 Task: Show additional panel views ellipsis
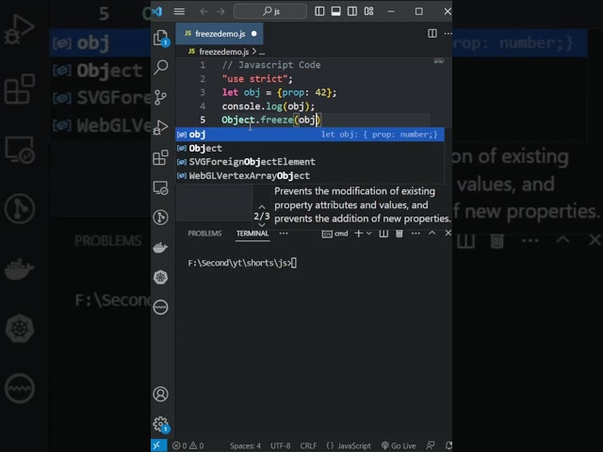click(284, 234)
